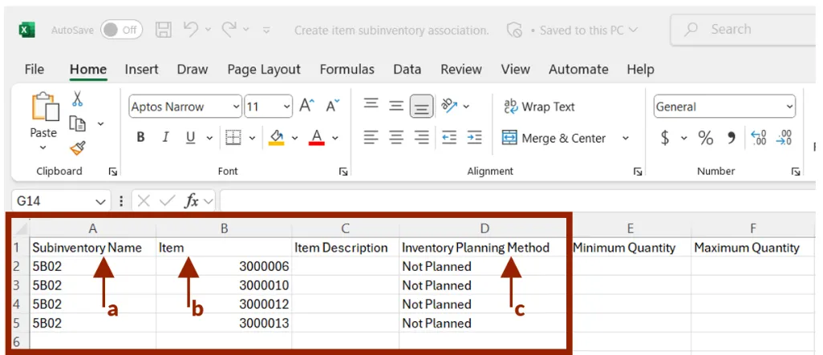This screenshot has height=355, width=823.
Task: Toggle Italic formatting
Action: [x=165, y=138]
